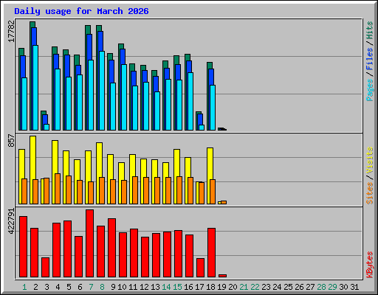Click the yellow visits bar for day 15
This screenshot has width=378, height=295.
click(176, 176)
